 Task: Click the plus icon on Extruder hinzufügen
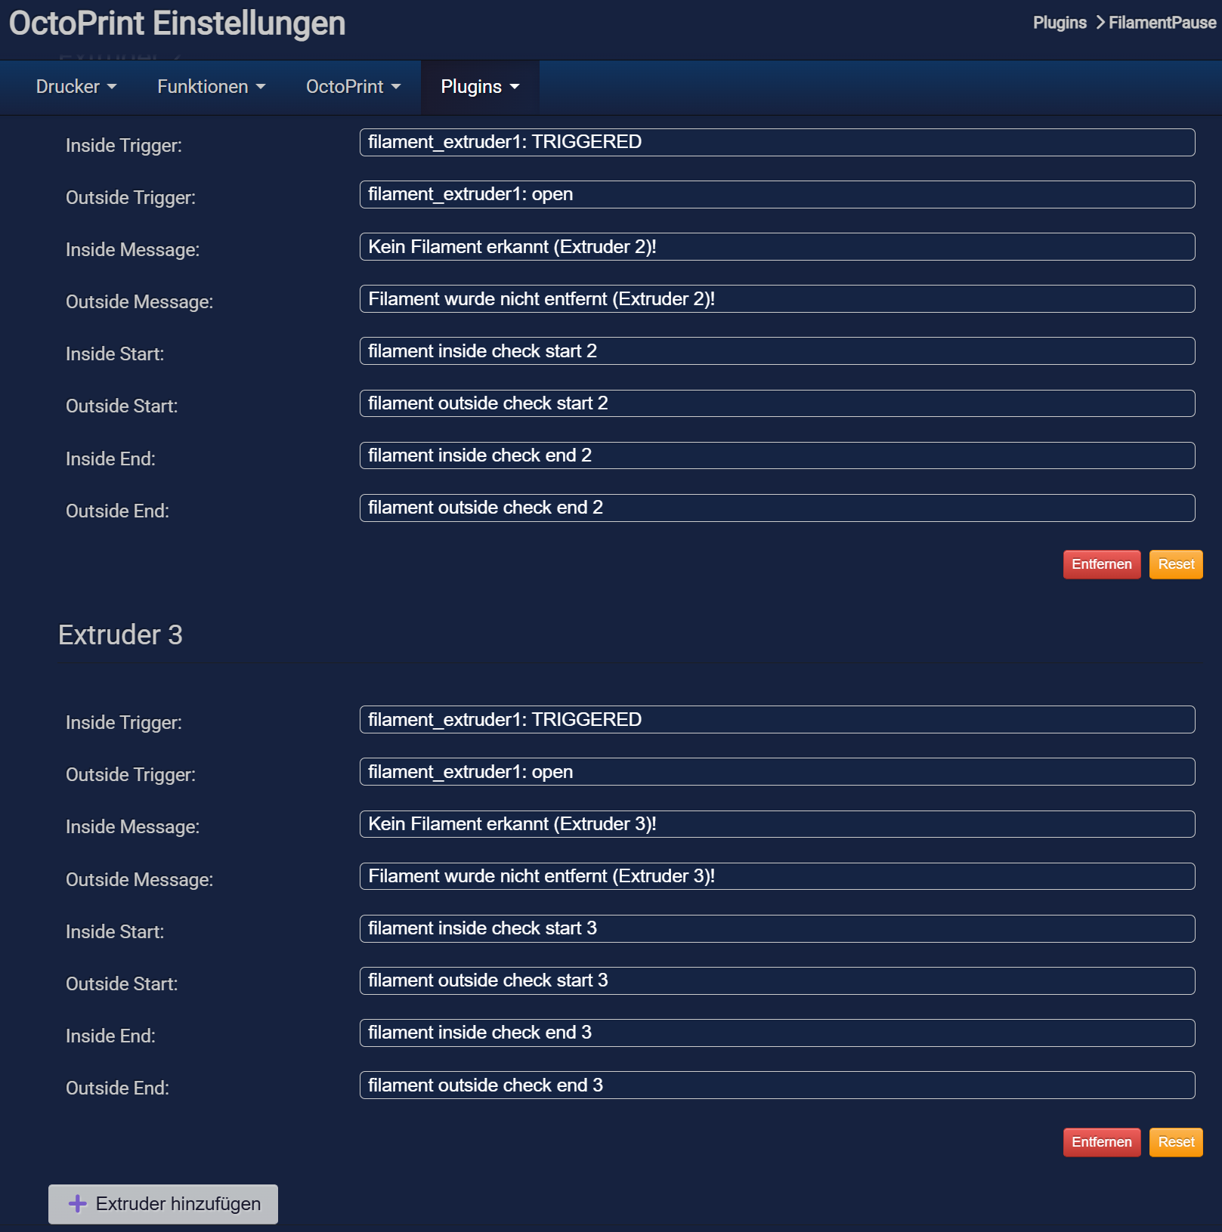[78, 1204]
